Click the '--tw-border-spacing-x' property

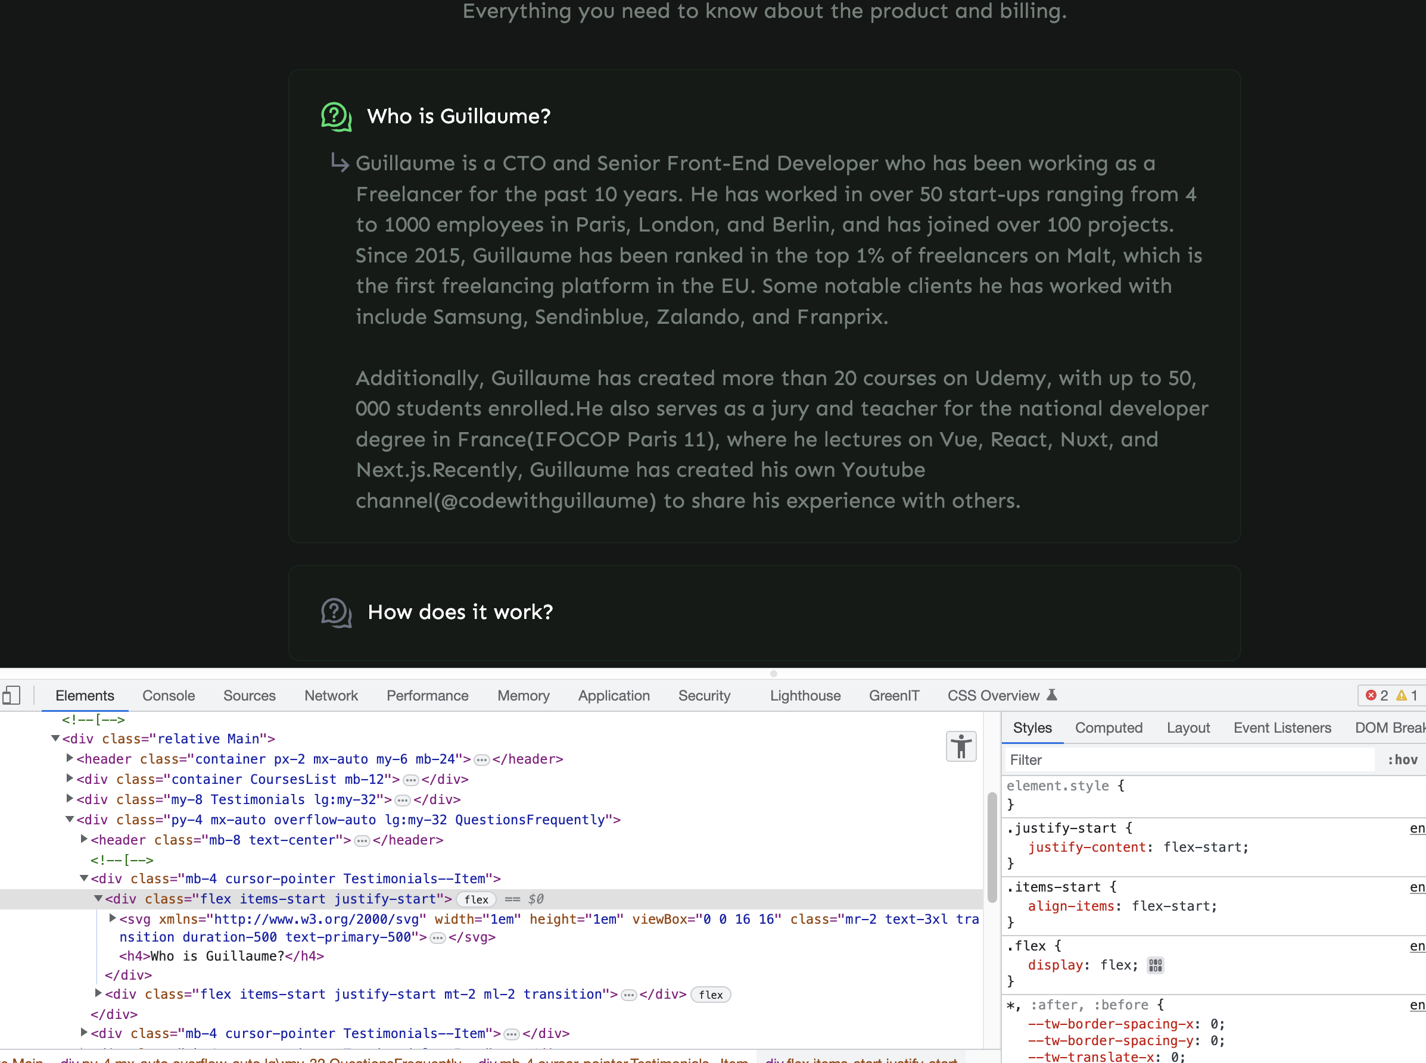point(1114,1024)
